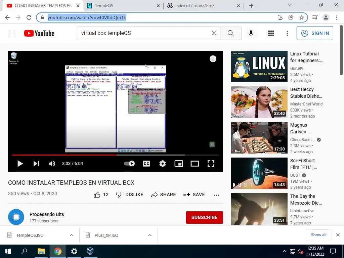Screen dimensions: 344x258
Task: Open YouTube settings three-dot menu
Action: (x=287, y=33)
